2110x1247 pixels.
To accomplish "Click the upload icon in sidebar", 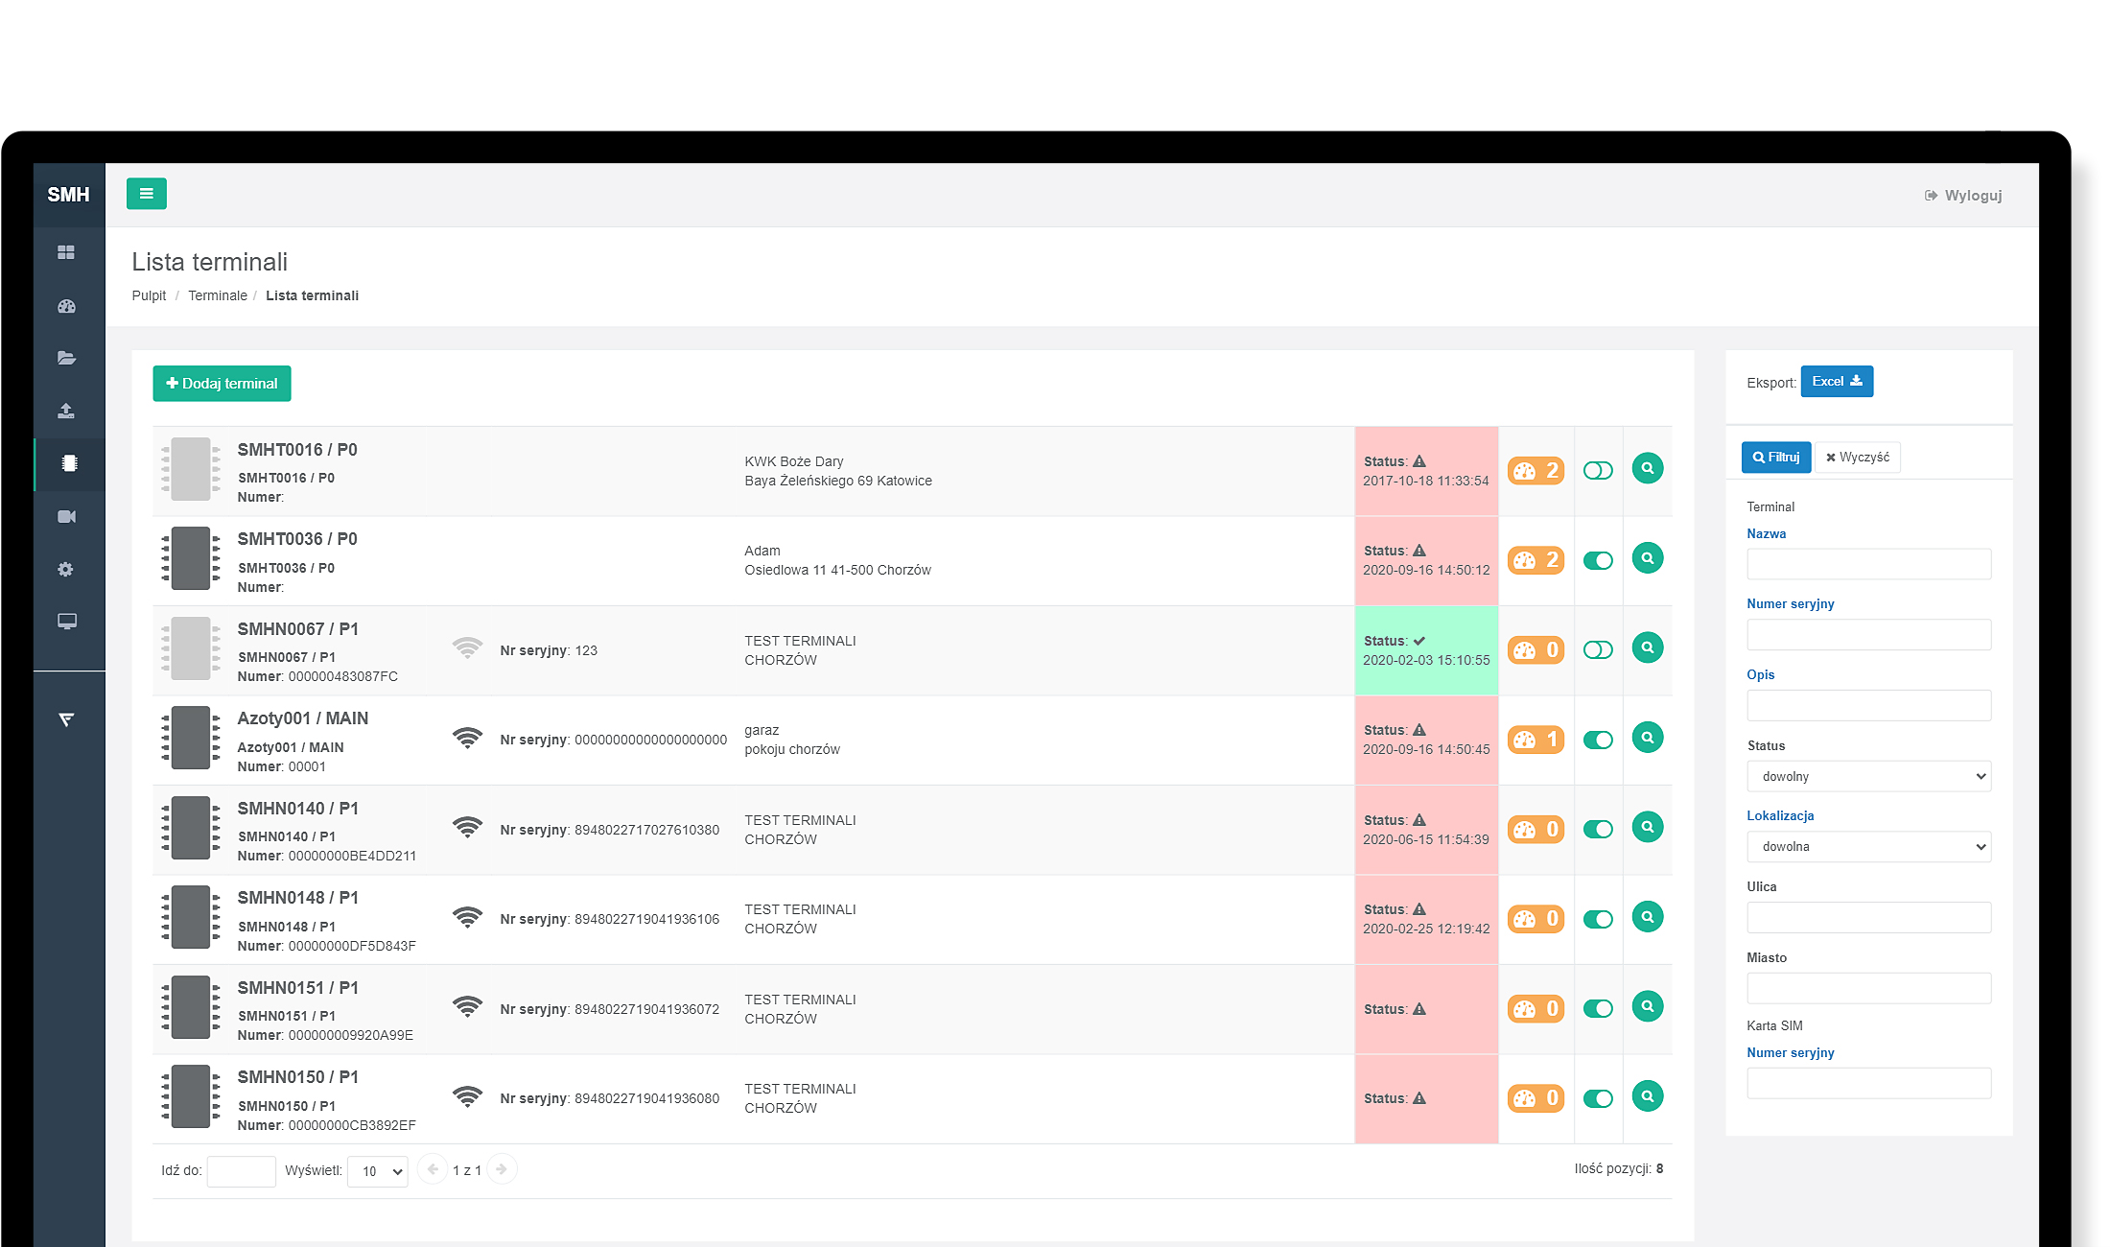I will 66,411.
